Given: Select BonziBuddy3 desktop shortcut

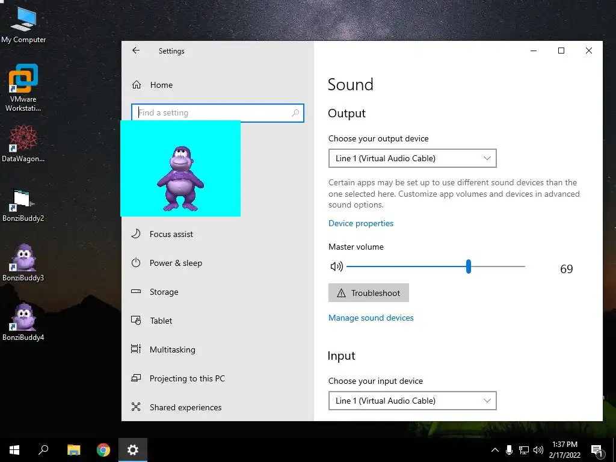Looking at the screenshot, I should [23, 263].
